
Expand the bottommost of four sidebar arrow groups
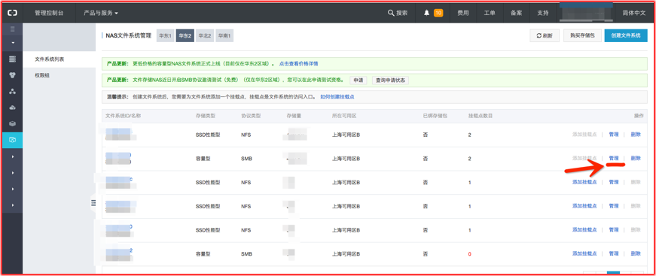click(x=13, y=205)
